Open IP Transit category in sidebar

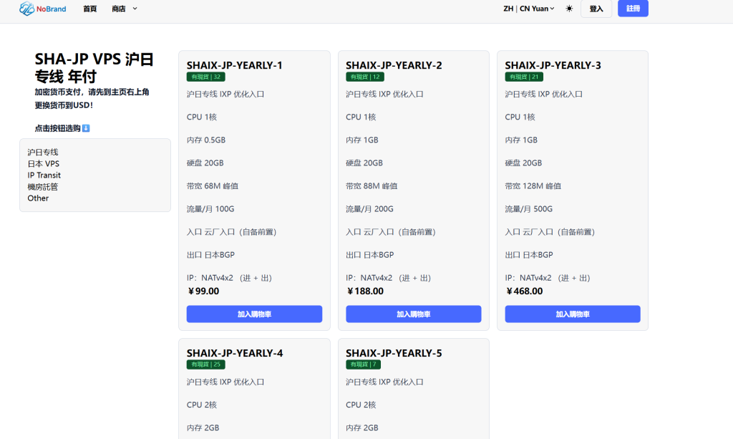point(44,175)
